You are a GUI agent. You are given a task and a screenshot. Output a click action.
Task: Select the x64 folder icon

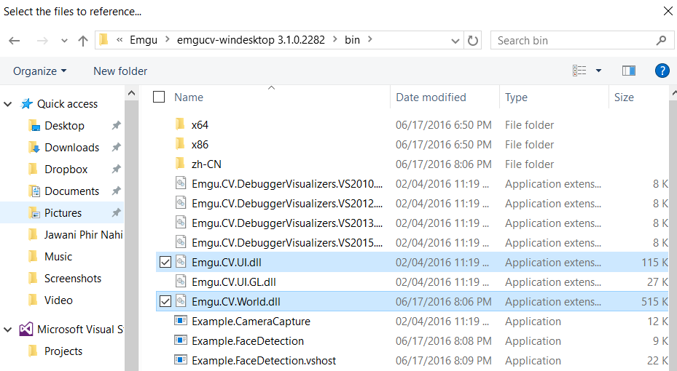181,124
